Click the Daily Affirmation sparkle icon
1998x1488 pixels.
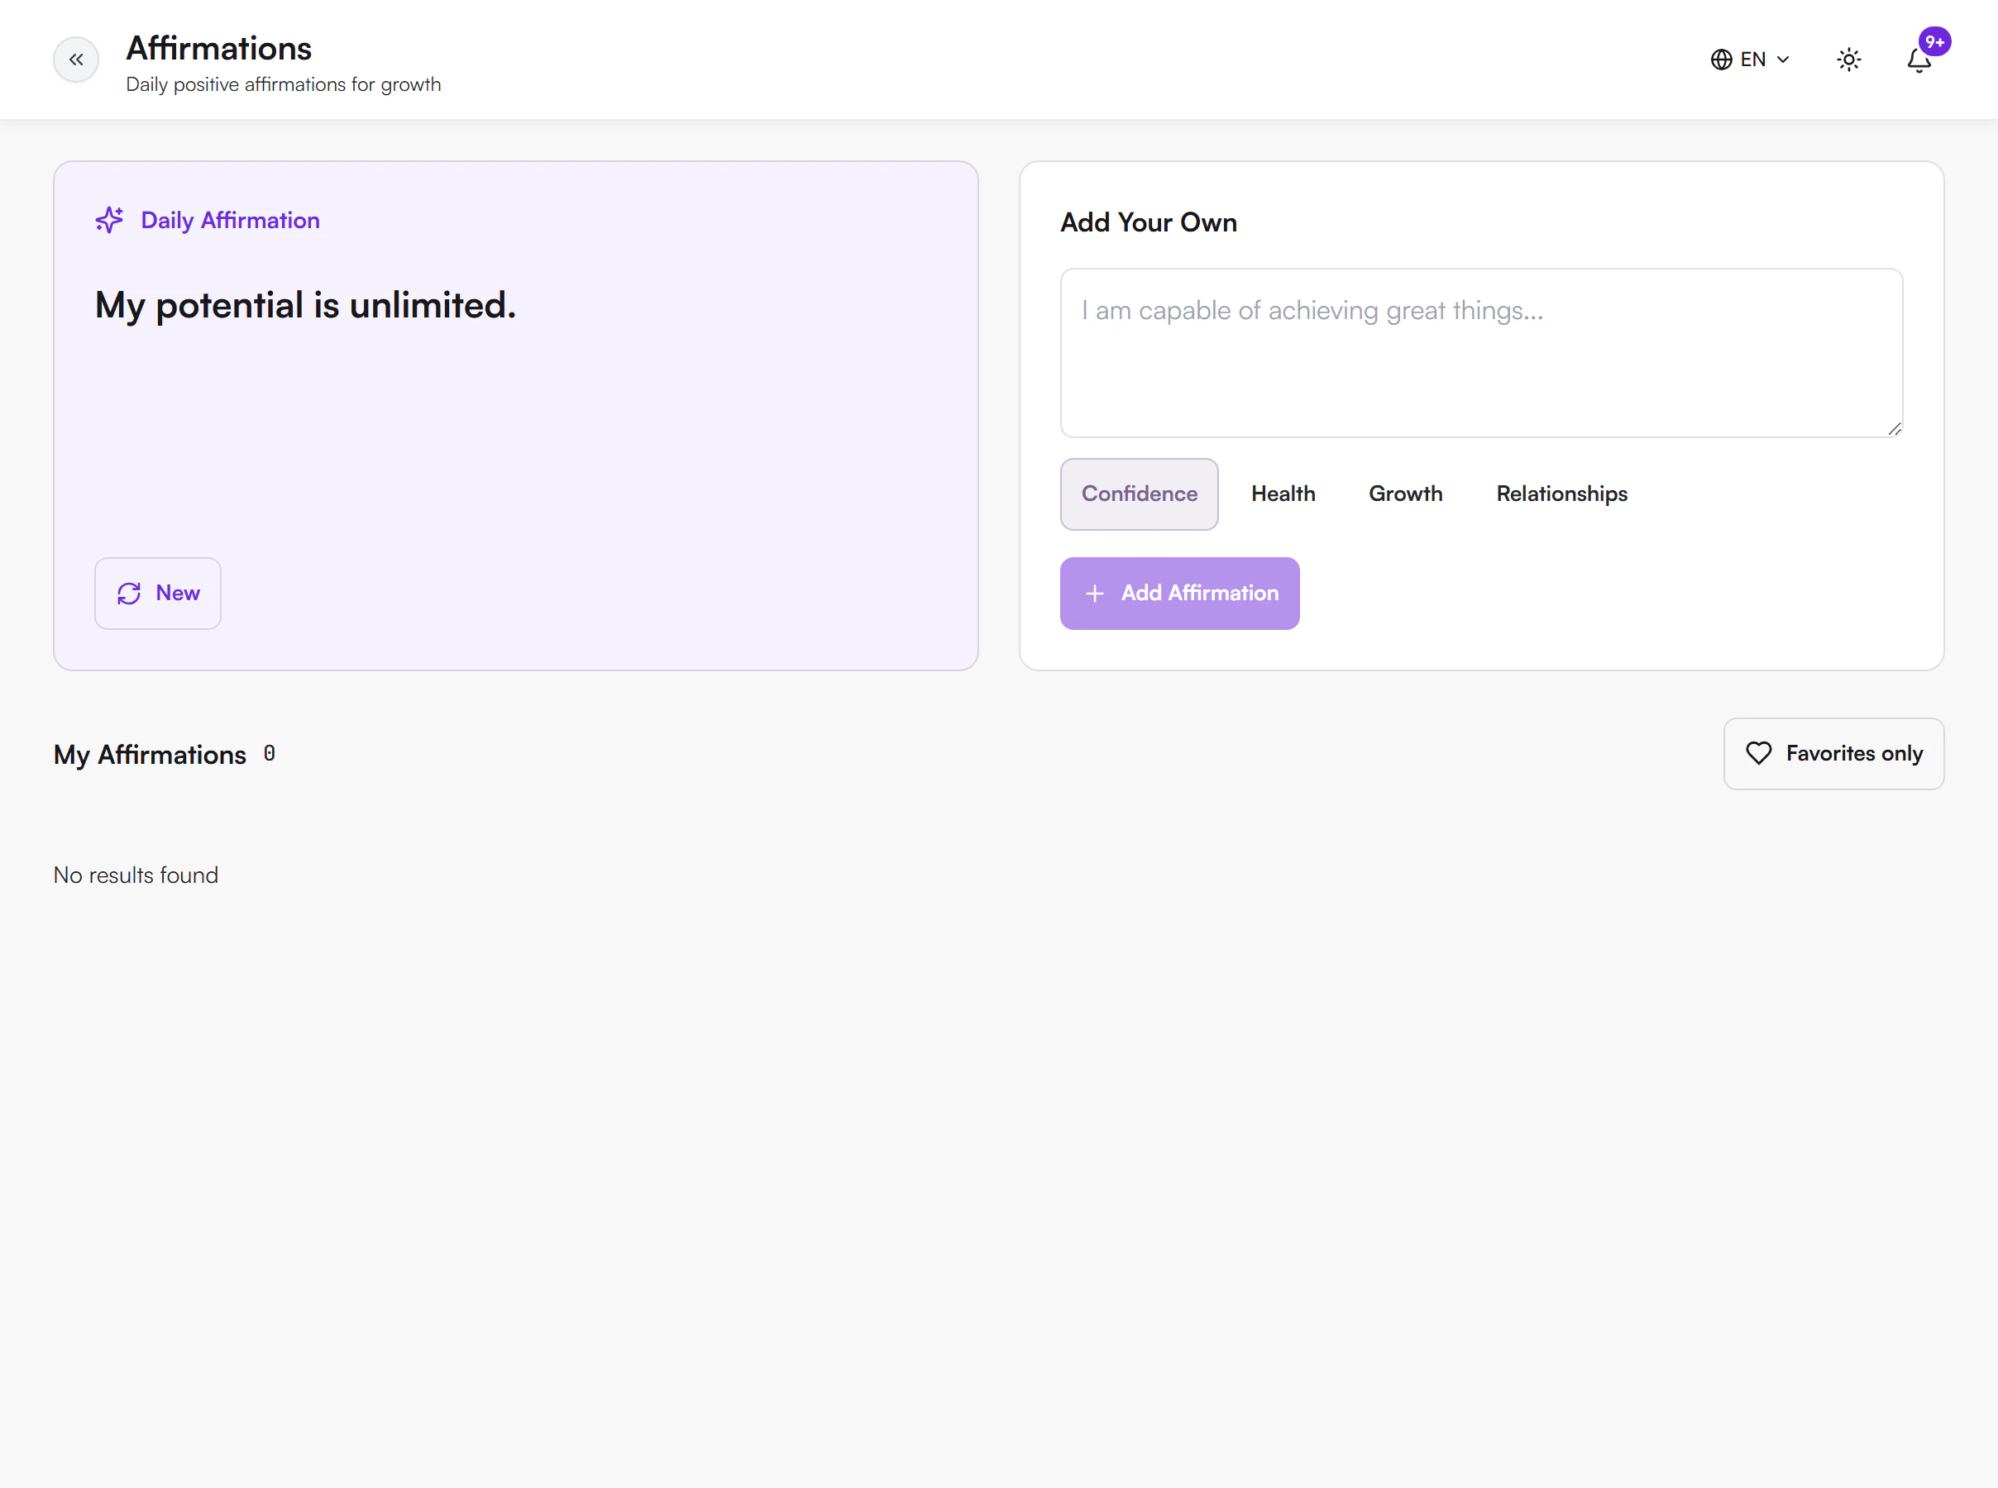point(109,220)
